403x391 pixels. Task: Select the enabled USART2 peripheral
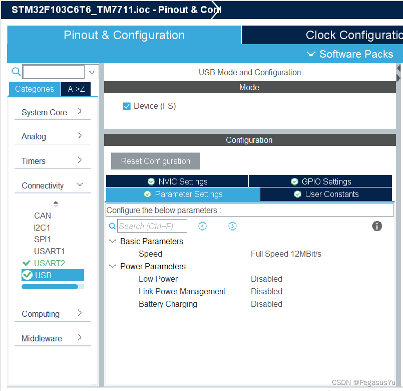[50, 263]
